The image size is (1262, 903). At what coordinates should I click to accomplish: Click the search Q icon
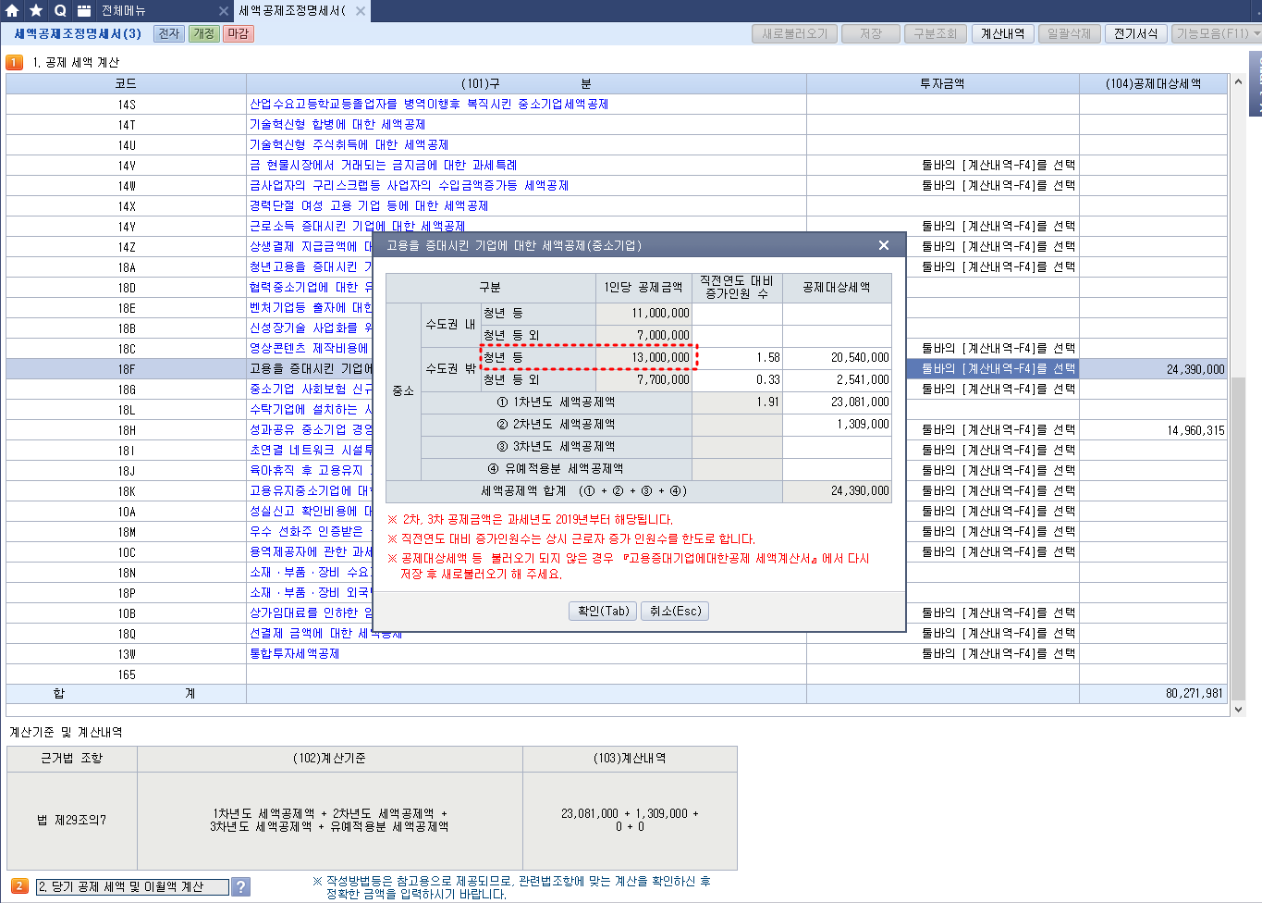(60, 10)
